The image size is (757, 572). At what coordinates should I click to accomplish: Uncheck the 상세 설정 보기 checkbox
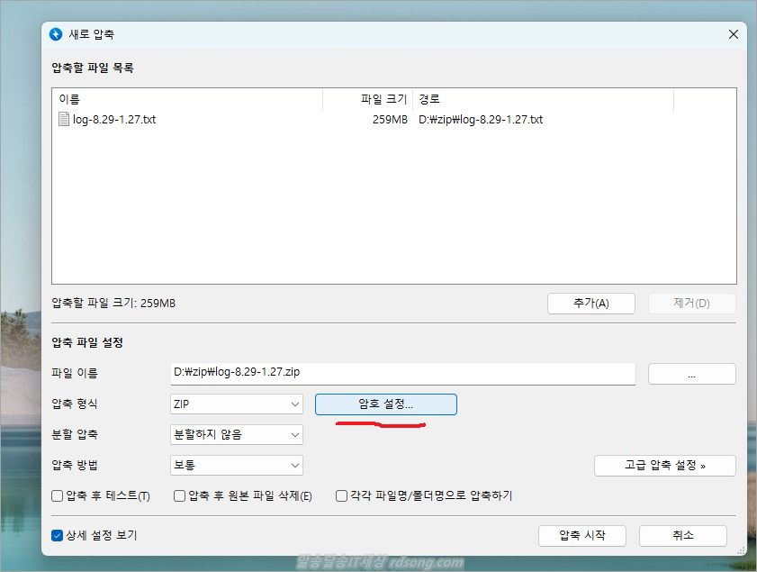coord(59,535)
